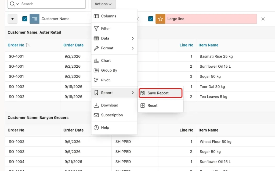Click the Chart bar icon

tap(96, 60)
